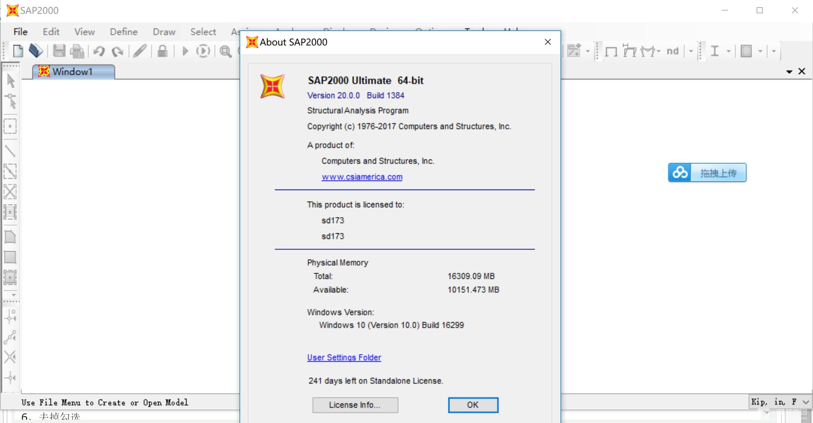Click the Show Forces/Stresses diagram icon
This screenshot has height=423, width=813.
coord(648,51)
